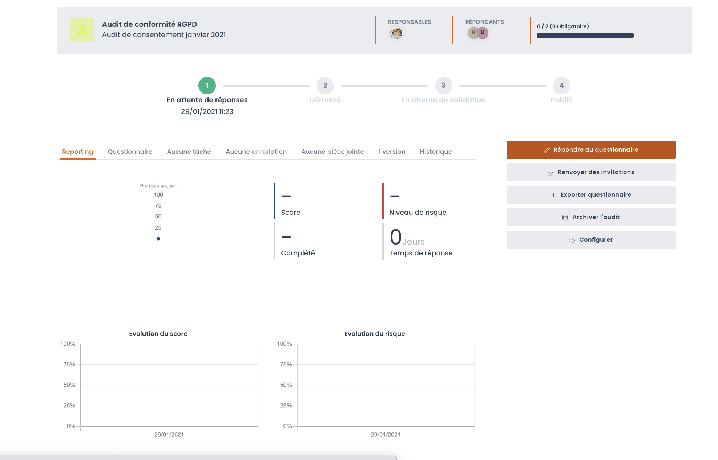The image size is (718, 460).
Task: Open the Aucune tâche tab
Action: (x=189, y=152)
